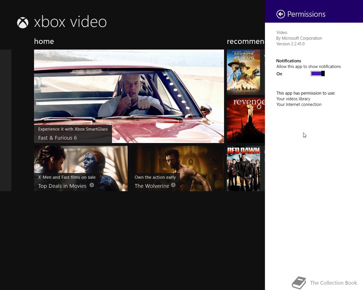Click 'Allow this app to show notifications' text
Viewport: 363px width, 290px height.
(x=309, y=67)
